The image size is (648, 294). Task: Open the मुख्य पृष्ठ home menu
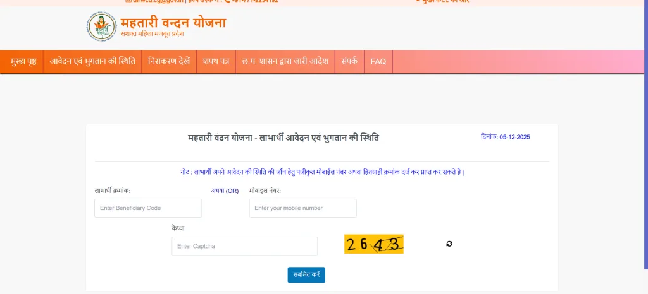point(23,62)
